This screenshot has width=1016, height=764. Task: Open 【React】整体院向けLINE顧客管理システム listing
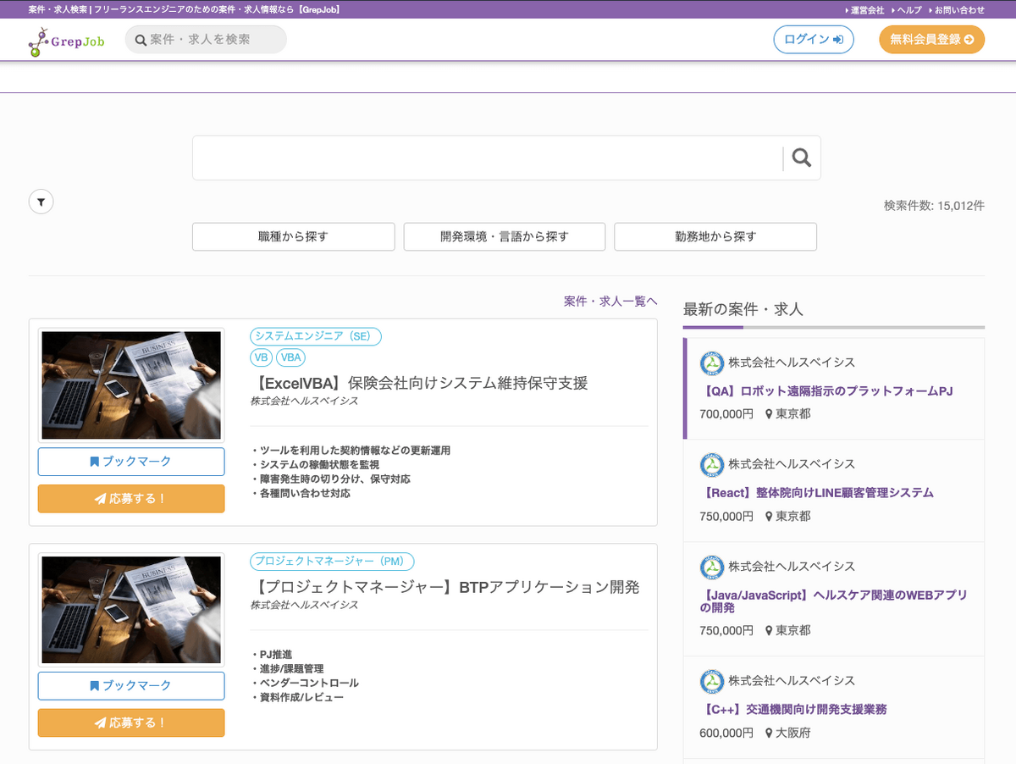pyautogui.click(x=817, y=493)
